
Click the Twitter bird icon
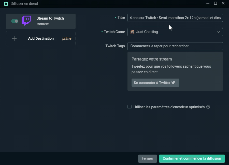(x=173, y=83)
